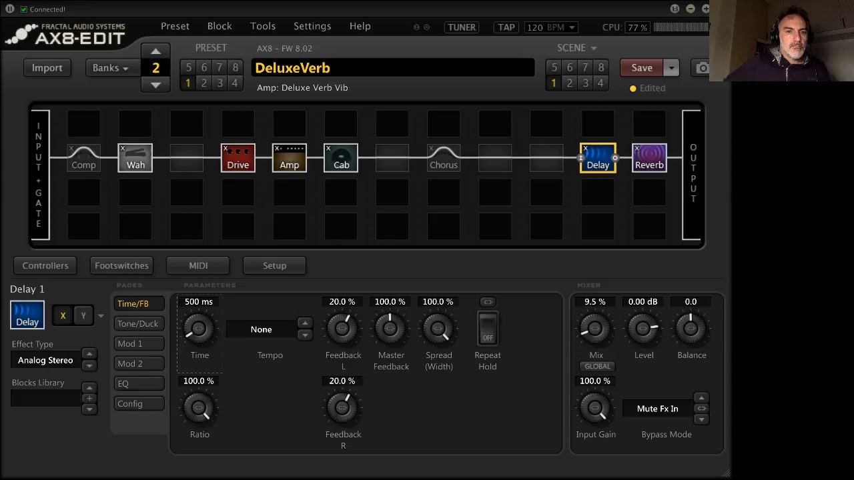Screen dimensions: 854x480
Task: Click the AX8-Edit Fractal Audio logo
Action: click(65, 33)
